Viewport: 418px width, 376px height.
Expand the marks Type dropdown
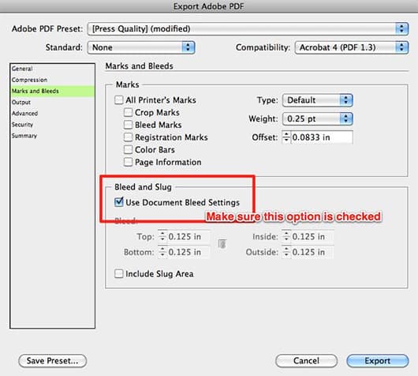pos(318,100)
